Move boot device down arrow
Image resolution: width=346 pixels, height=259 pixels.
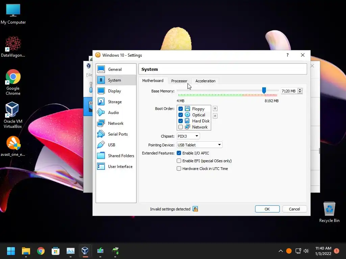click(215, 116)
